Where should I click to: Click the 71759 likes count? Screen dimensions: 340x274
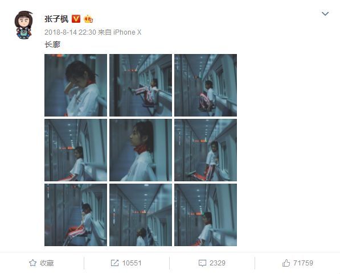pyautogui.click(x=303, y=263)
